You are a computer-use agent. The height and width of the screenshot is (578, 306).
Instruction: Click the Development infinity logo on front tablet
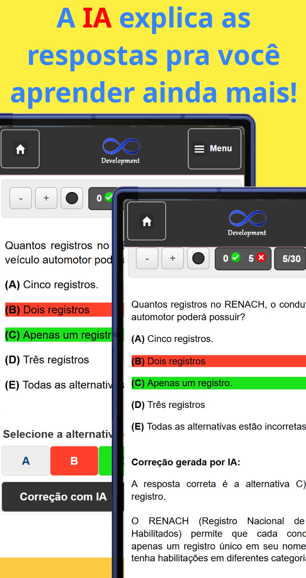point(247,223)
